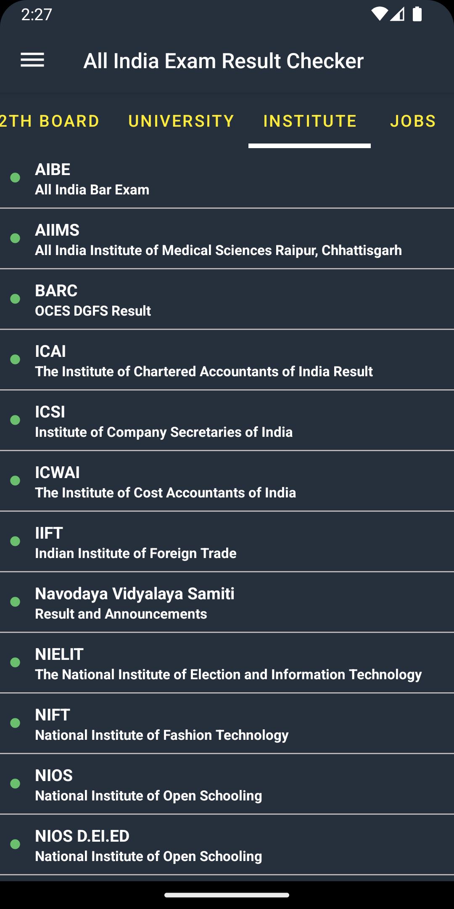Tap the green dot beside BARC

[x=15, y=299]
